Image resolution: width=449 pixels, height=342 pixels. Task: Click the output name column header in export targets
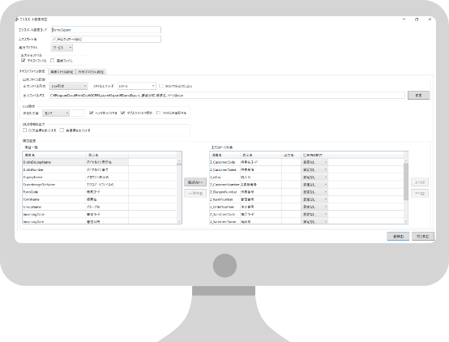291,155
